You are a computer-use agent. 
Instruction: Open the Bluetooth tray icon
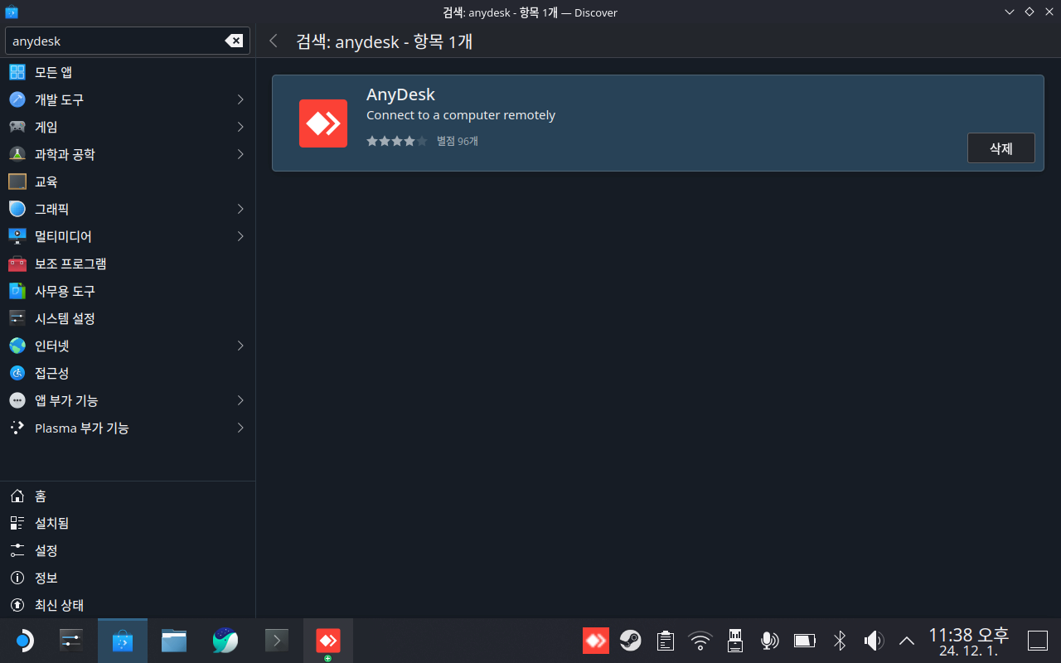point(839,641)
